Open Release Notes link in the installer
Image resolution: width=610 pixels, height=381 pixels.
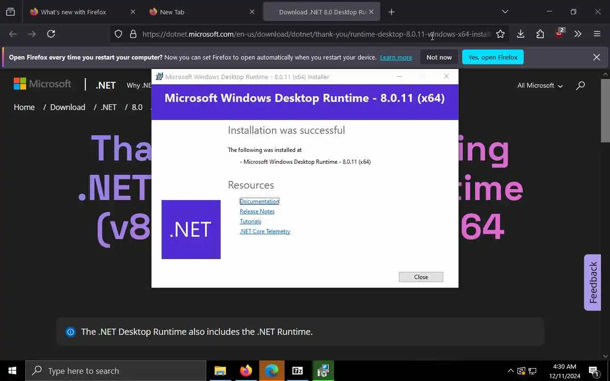[257, 211]
